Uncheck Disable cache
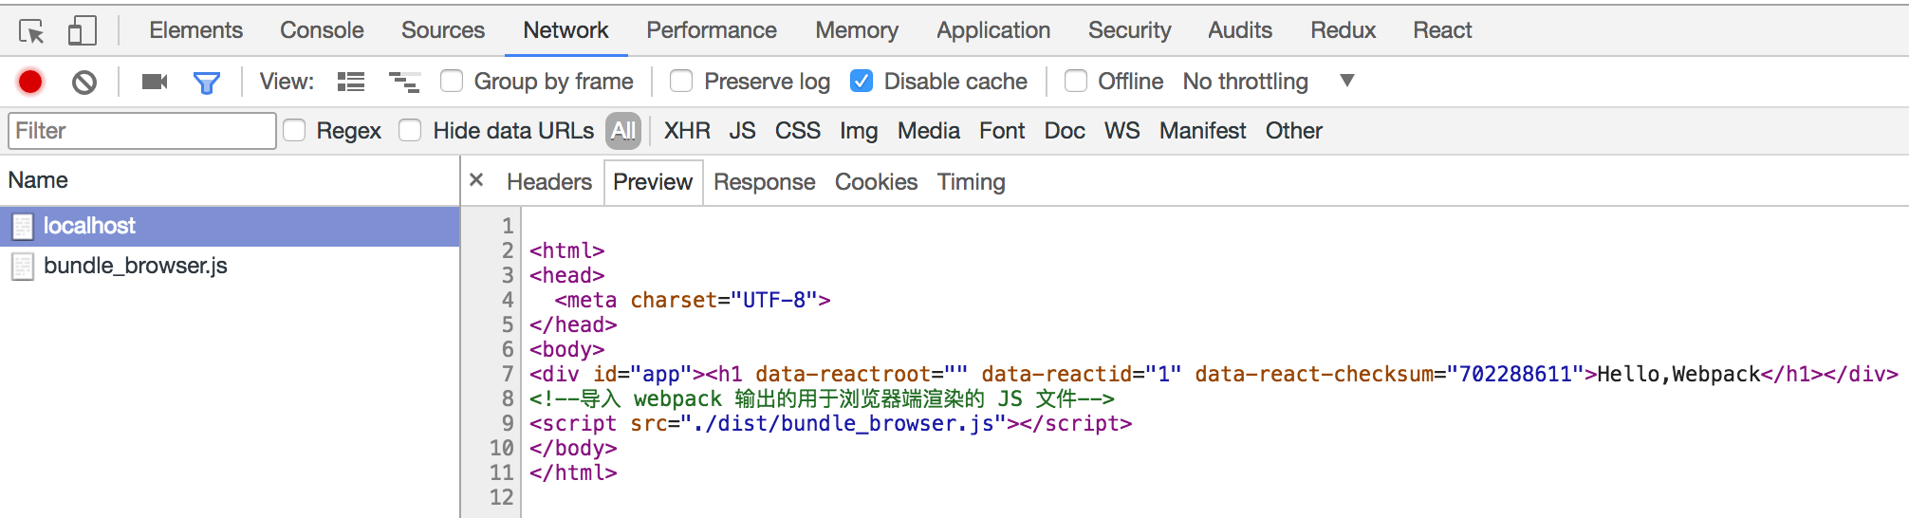 (862, 82)
